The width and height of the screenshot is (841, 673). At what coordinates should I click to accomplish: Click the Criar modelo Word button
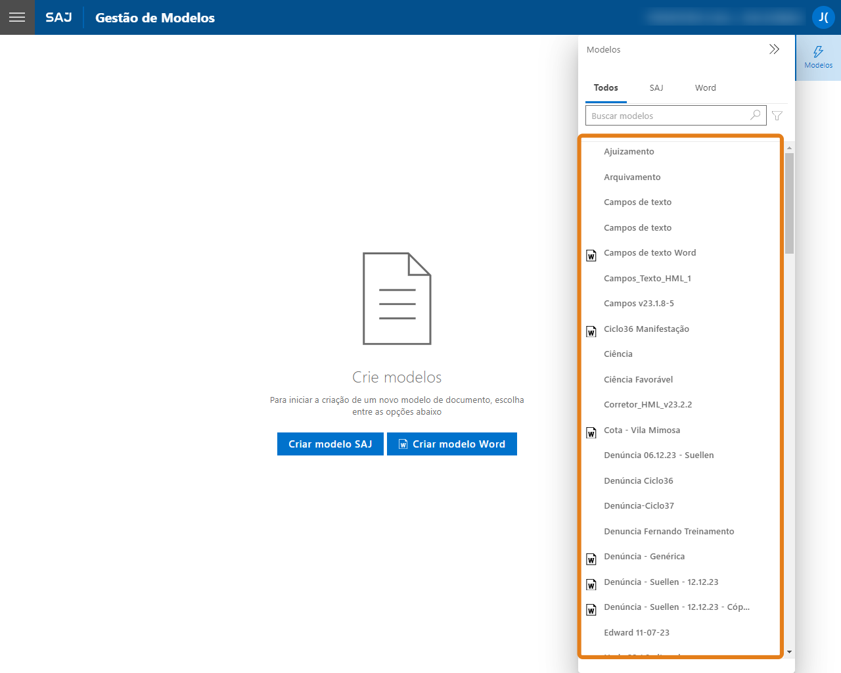click(x=452, y=444)
